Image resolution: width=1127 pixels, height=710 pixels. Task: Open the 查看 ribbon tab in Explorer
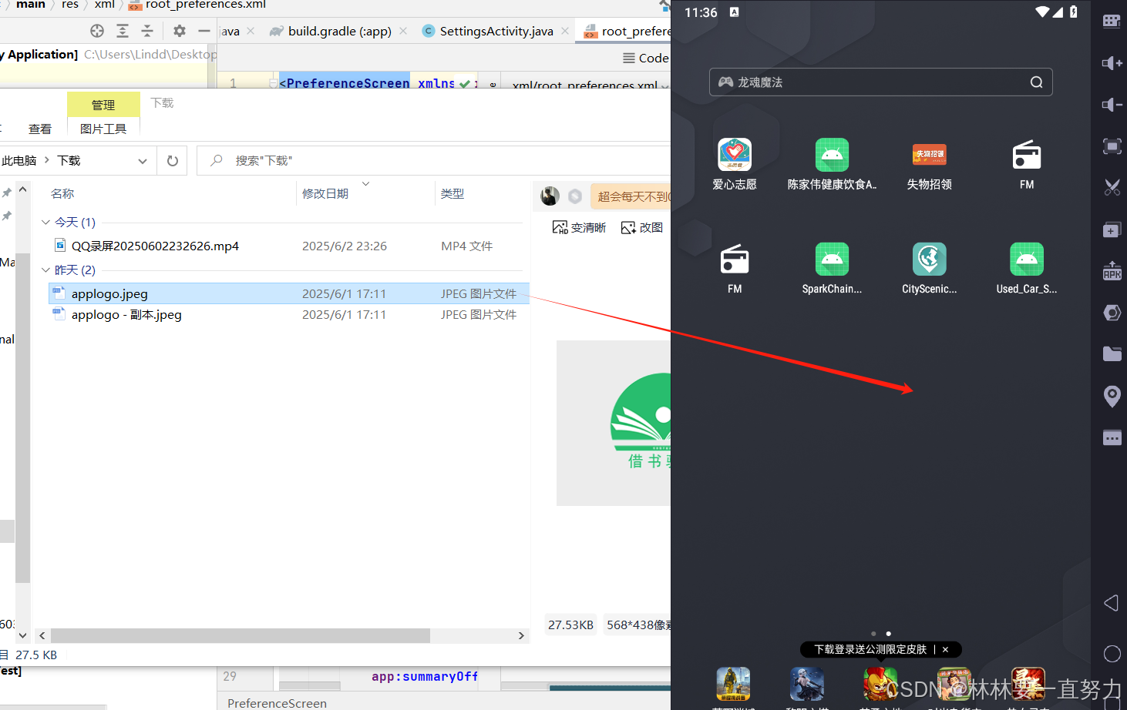pos(40,129)
